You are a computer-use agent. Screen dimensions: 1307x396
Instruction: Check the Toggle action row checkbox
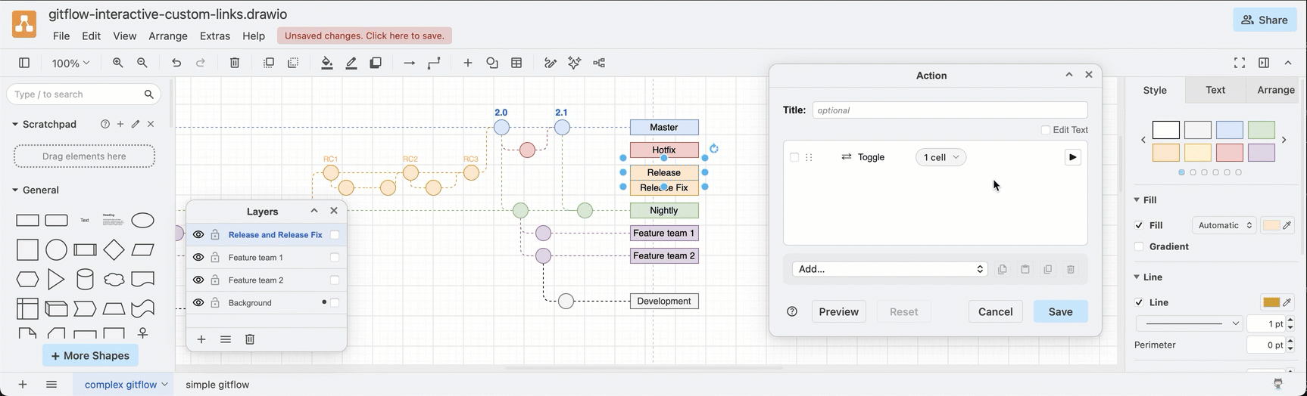(794, 157)
